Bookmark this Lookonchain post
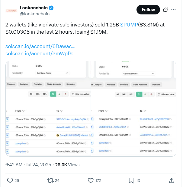The width and height of the screenshot is (183, 187). 131,180
